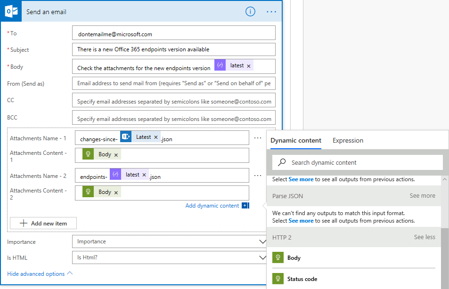Remove the Body token from Attachments Content 1
The image size is (449, 289).
point(116,155)
